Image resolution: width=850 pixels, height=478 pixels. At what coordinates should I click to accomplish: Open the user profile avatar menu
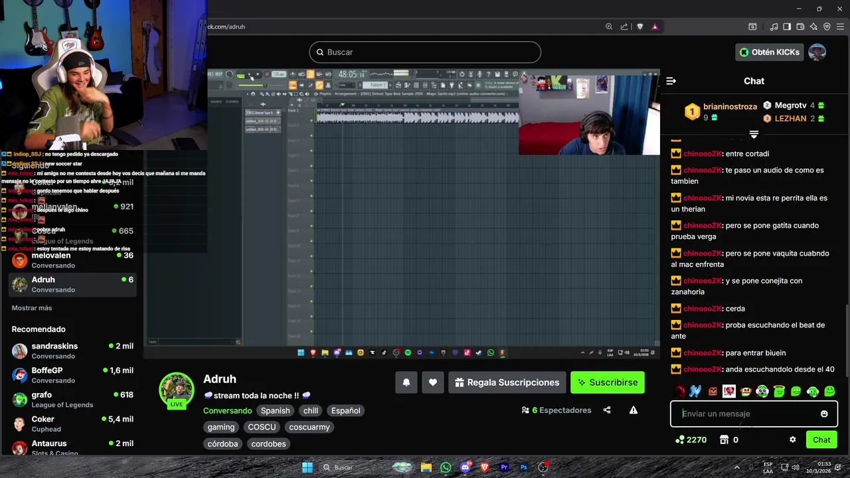pos(817,52)
